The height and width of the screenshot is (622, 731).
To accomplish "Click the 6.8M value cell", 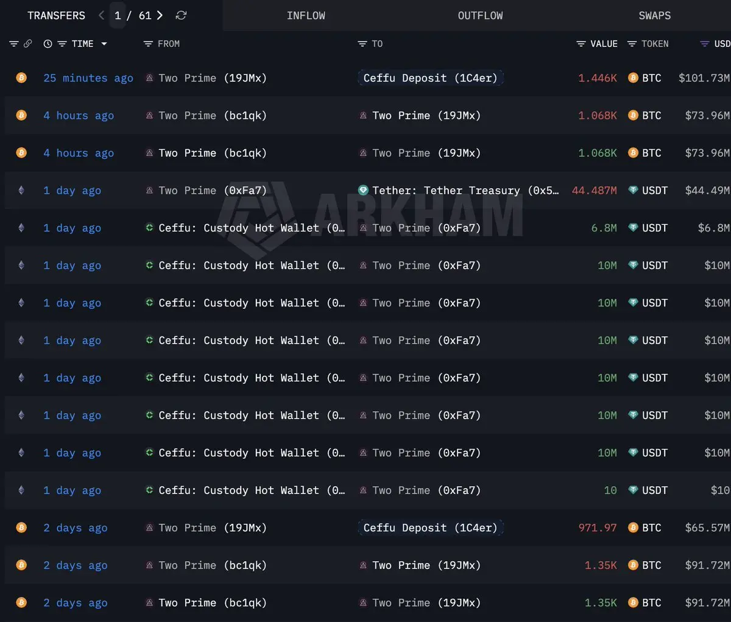I will pyautogui.click(x=604, y=228).
